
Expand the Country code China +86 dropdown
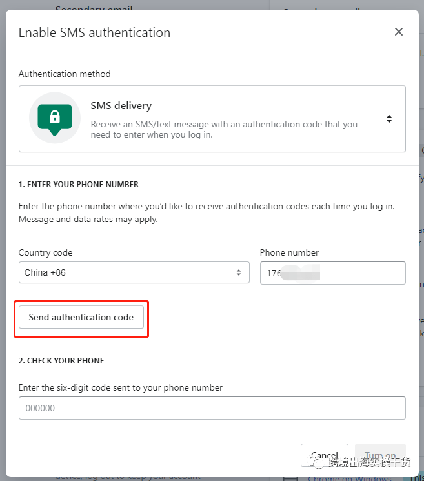tap(134, 272)
